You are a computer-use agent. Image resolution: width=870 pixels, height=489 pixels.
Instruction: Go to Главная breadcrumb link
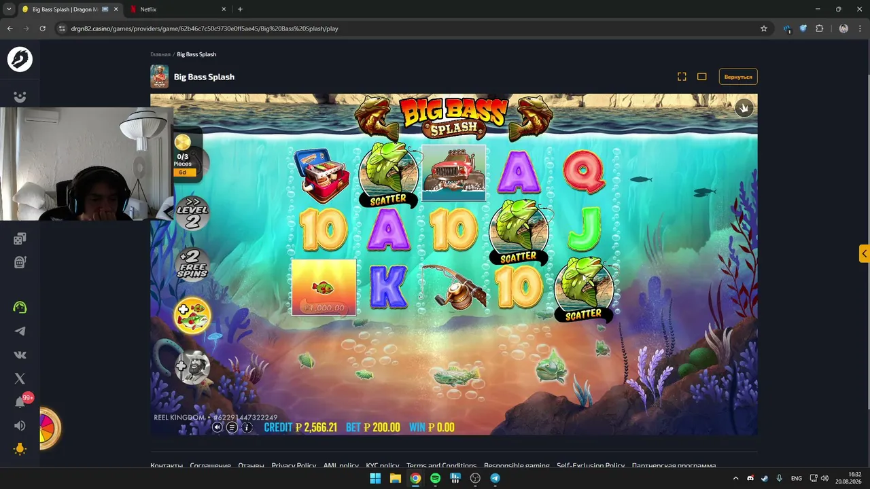click(160, 54)
